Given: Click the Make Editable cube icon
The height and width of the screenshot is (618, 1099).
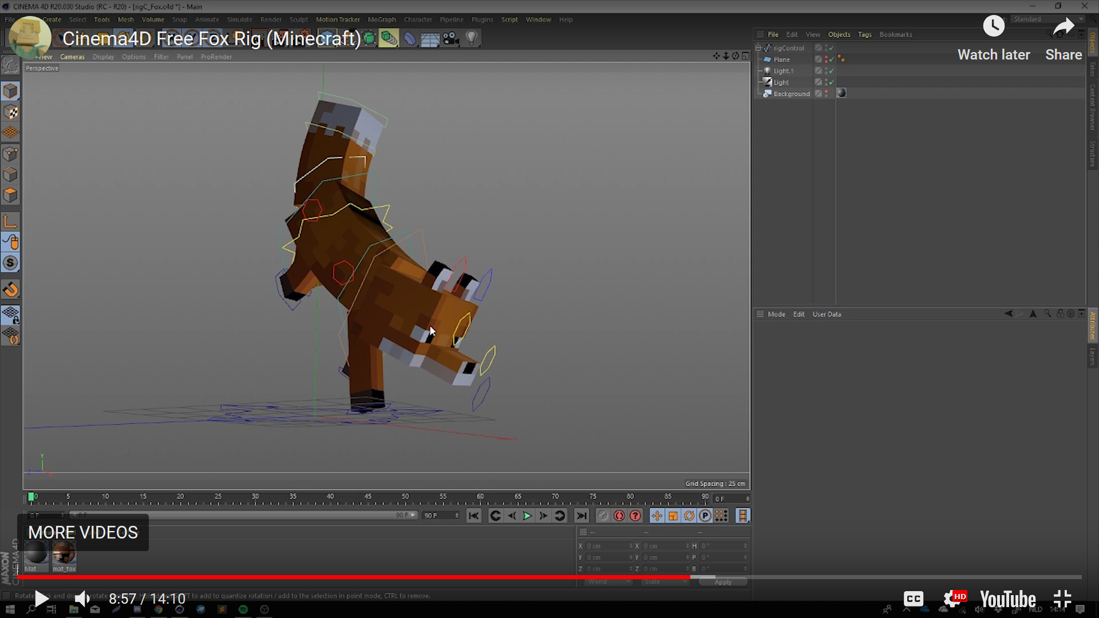Looking at the screenshot, I should 10,91.
